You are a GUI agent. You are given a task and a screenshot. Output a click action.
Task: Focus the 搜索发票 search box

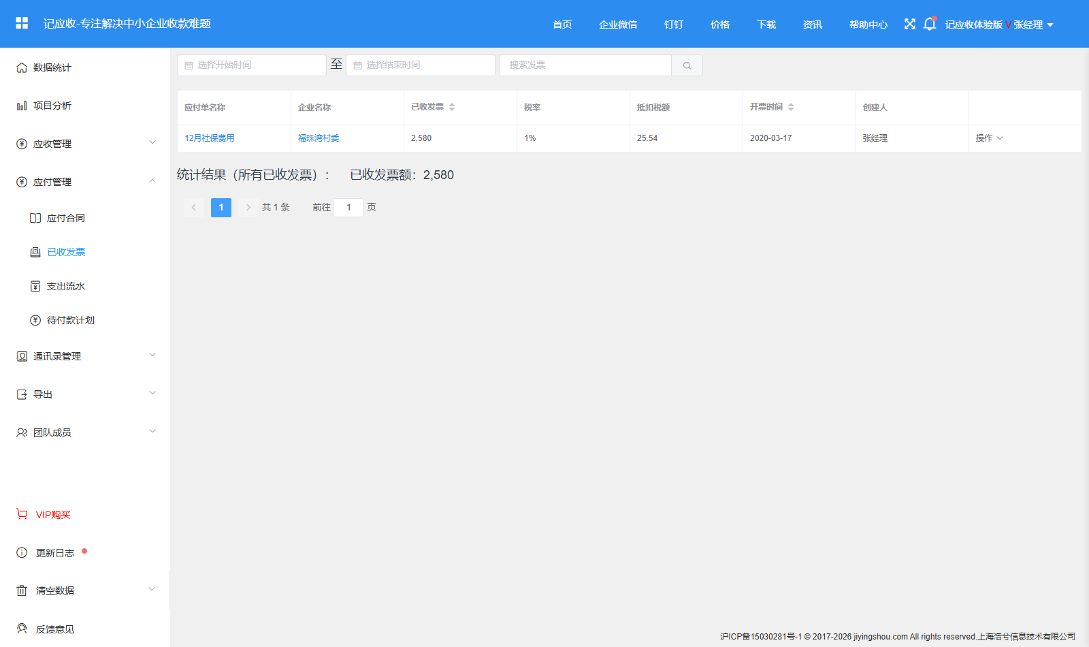pos(585,65)
